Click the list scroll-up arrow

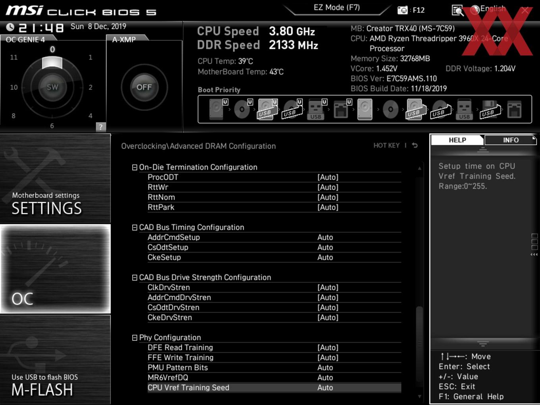419,168
